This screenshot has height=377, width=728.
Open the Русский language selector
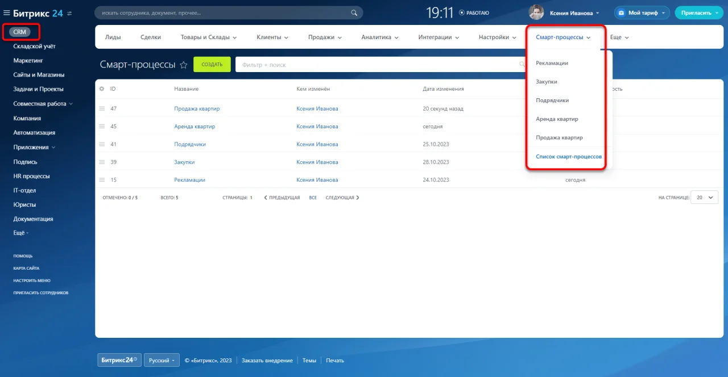pyautogui.click(x=162, y=360)
